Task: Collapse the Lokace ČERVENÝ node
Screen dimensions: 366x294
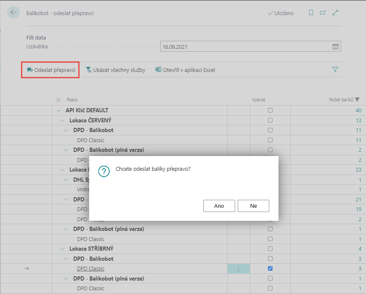Action: click(62, 120)
